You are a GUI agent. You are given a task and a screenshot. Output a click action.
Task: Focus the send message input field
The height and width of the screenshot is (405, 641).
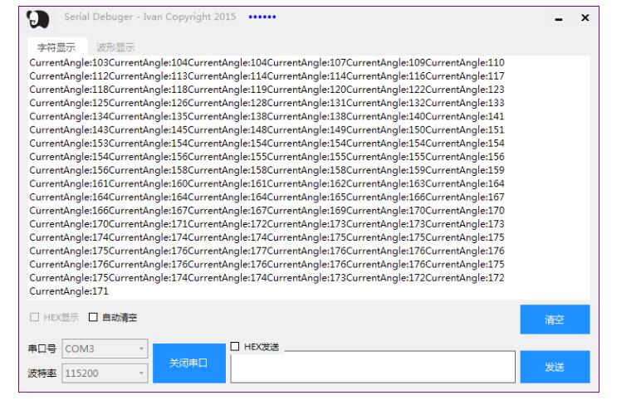click(x=373, y=367)
